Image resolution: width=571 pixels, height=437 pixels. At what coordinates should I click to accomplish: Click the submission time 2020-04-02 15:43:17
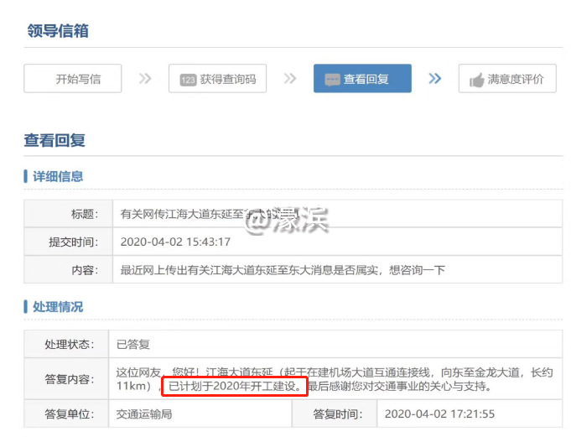click(175, 242)
